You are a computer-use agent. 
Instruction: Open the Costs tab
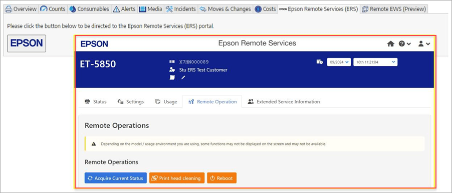coord(265,9)
